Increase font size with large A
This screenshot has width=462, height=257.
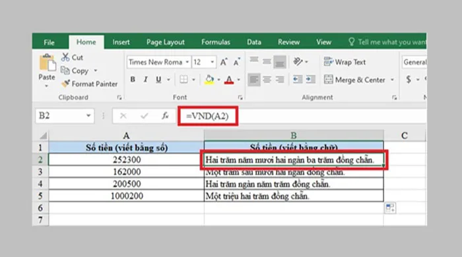(224, 62)
